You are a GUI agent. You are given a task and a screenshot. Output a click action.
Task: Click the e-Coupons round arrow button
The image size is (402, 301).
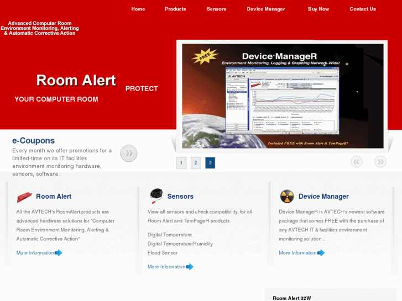click(129, 153)
